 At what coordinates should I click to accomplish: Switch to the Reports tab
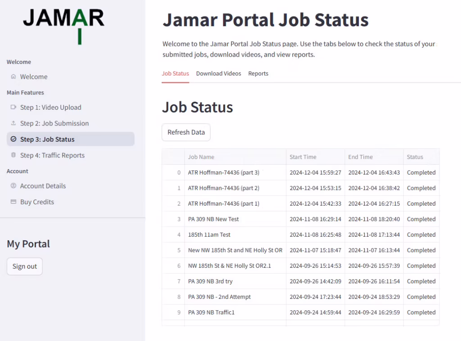[258, 73]
